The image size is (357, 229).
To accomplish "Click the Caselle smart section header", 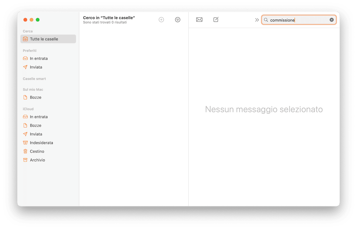I will point(34,79).
